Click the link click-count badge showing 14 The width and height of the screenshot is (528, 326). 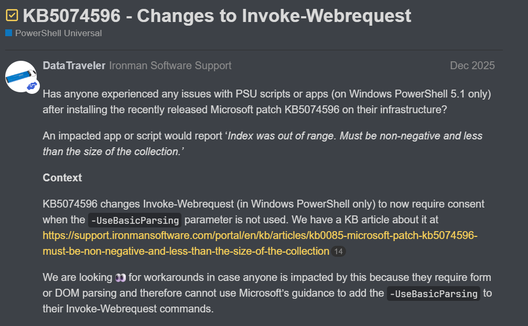(338, 252)
